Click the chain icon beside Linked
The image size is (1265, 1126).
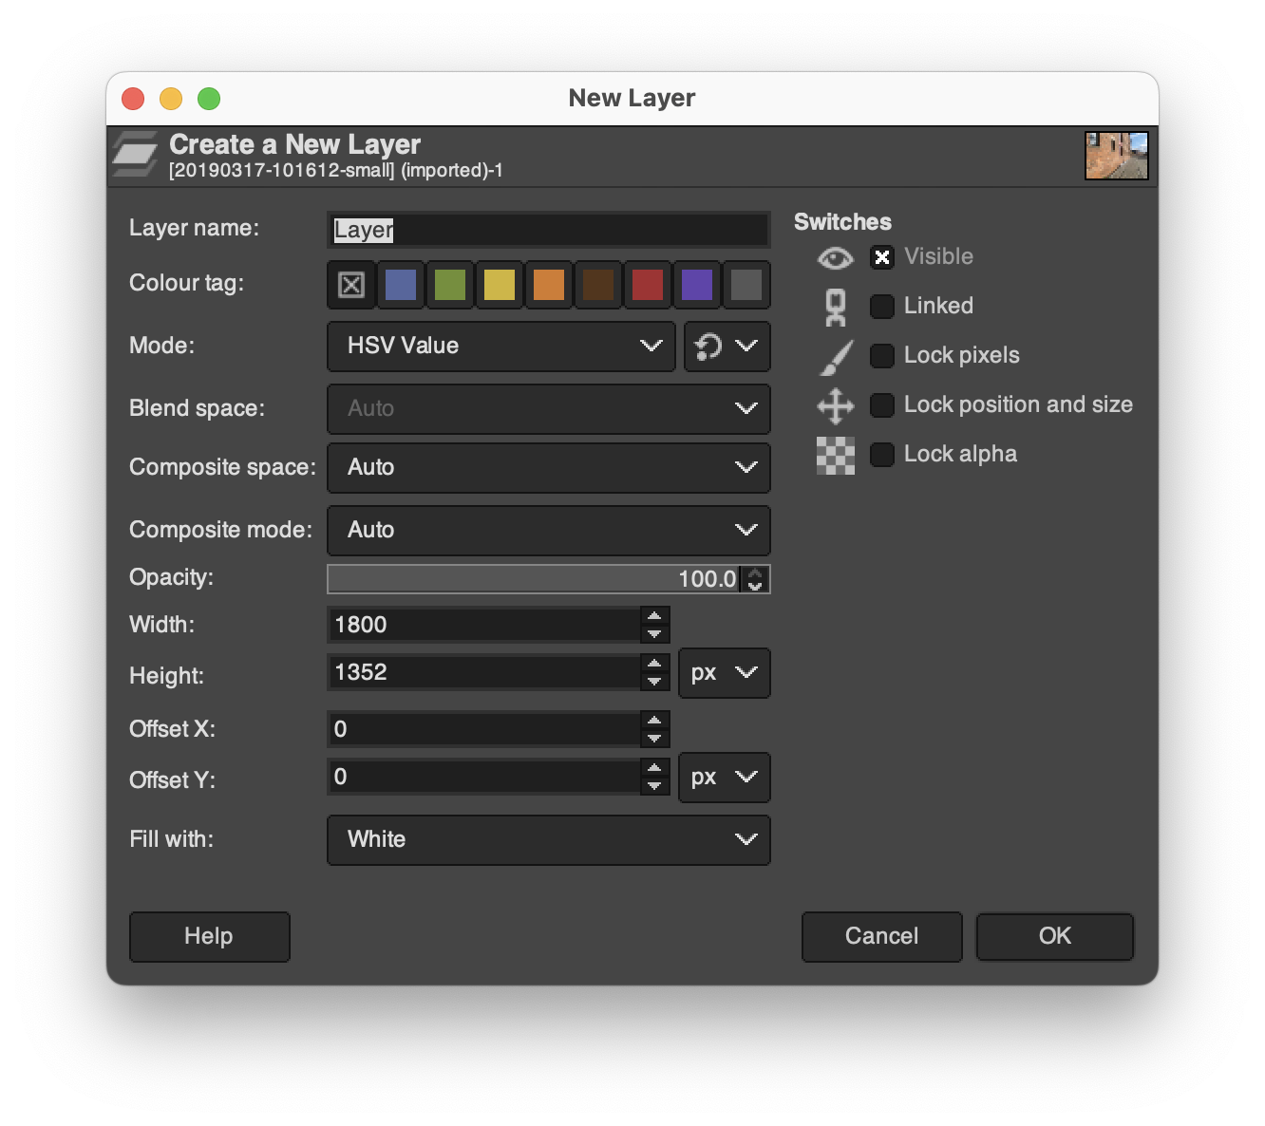(835, 307)
